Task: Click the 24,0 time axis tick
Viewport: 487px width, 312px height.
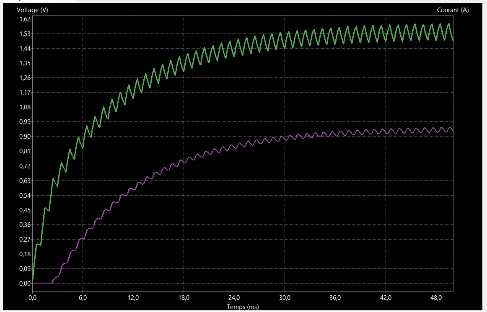Action: click(234, 298)
